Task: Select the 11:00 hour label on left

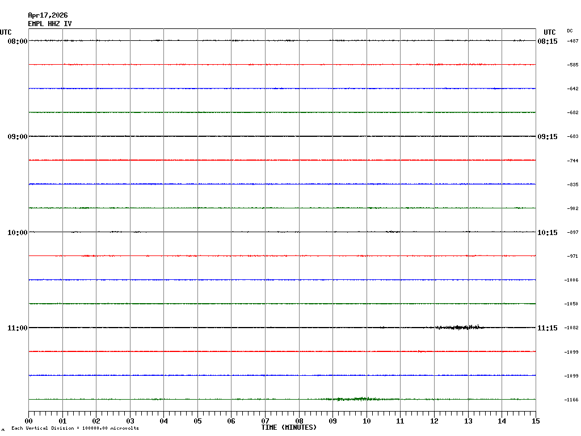Action: tap(17, 328)
